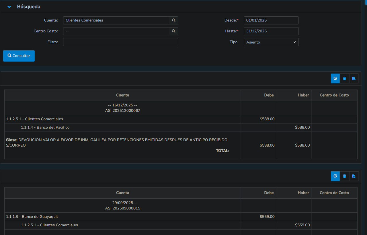Click the Consultar button
The image size is (367, 235).
click(19, 56)
